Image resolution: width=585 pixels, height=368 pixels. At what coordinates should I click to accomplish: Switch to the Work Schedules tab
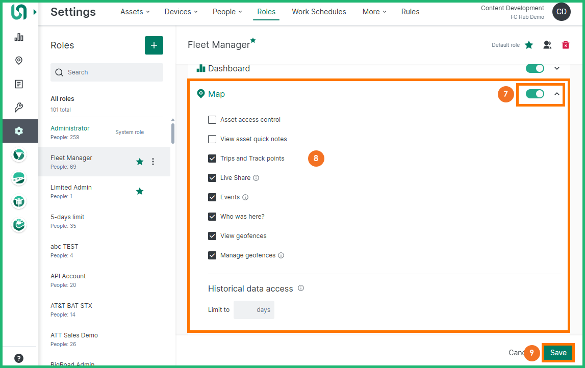click(319, 12)
